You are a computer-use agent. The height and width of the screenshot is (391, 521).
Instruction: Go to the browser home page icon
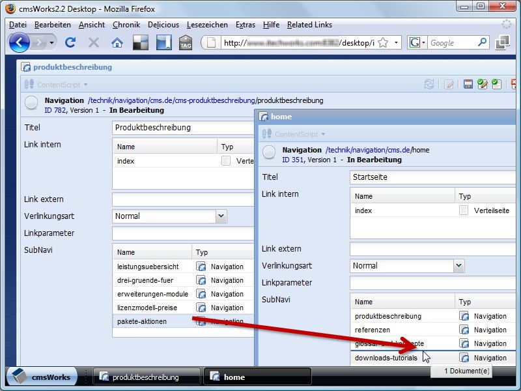[117, 42]
